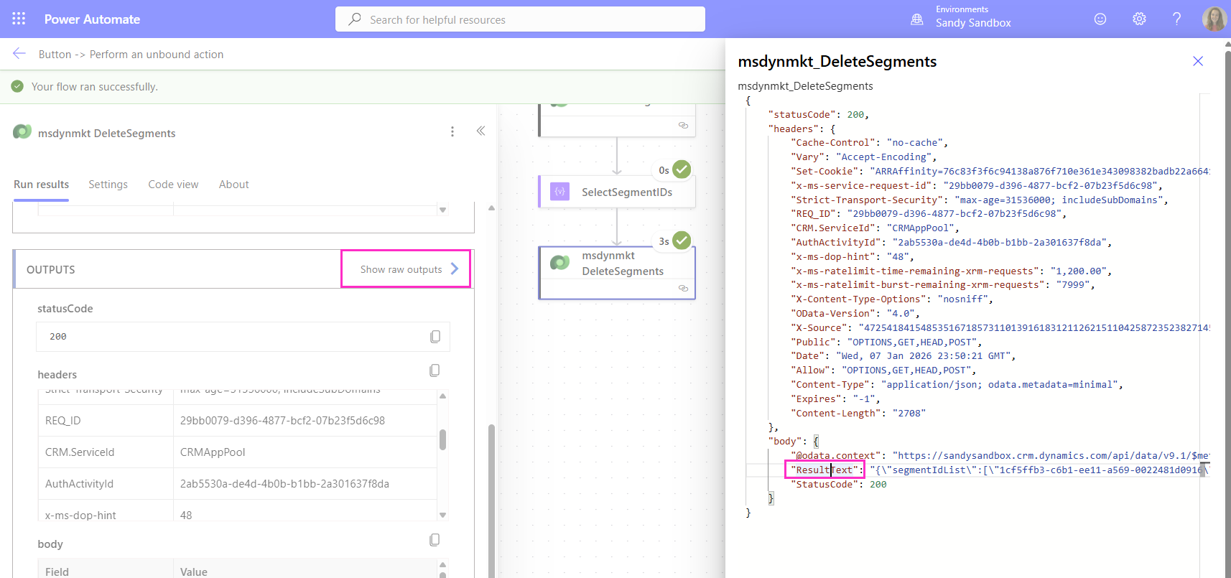Go back with the left arrow icon
Viewport: 1231px width, 578px height.
click(x=19, y=54)
